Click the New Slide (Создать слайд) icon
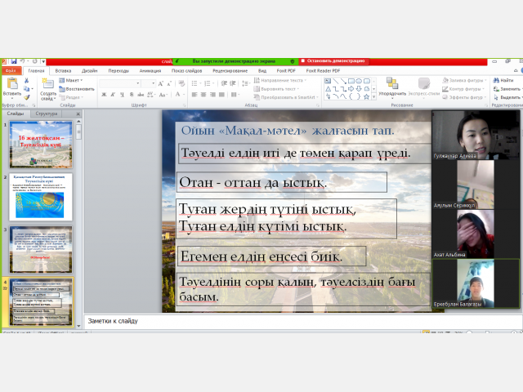The height and width of the screenshot is (392, 523). point(47,83)
